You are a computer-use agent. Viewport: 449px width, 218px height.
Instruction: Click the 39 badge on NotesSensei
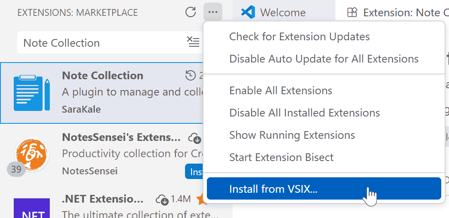click(16, 170)
